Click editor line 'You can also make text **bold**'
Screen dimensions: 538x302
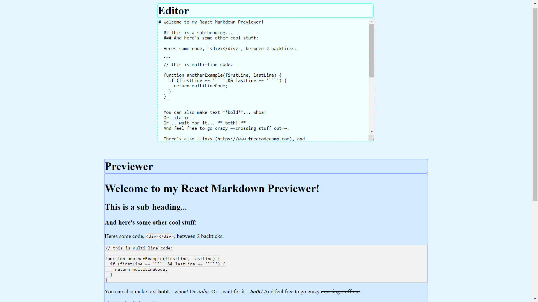click(215, 112)
